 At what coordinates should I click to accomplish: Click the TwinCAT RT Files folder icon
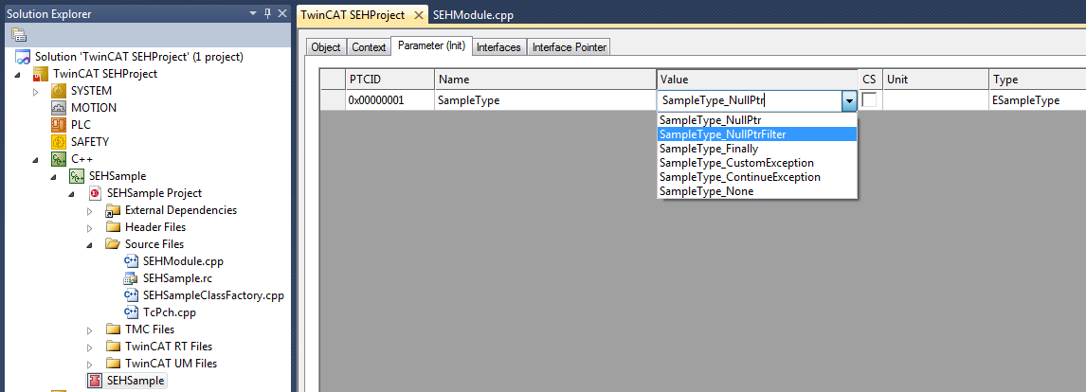[113, 347]
